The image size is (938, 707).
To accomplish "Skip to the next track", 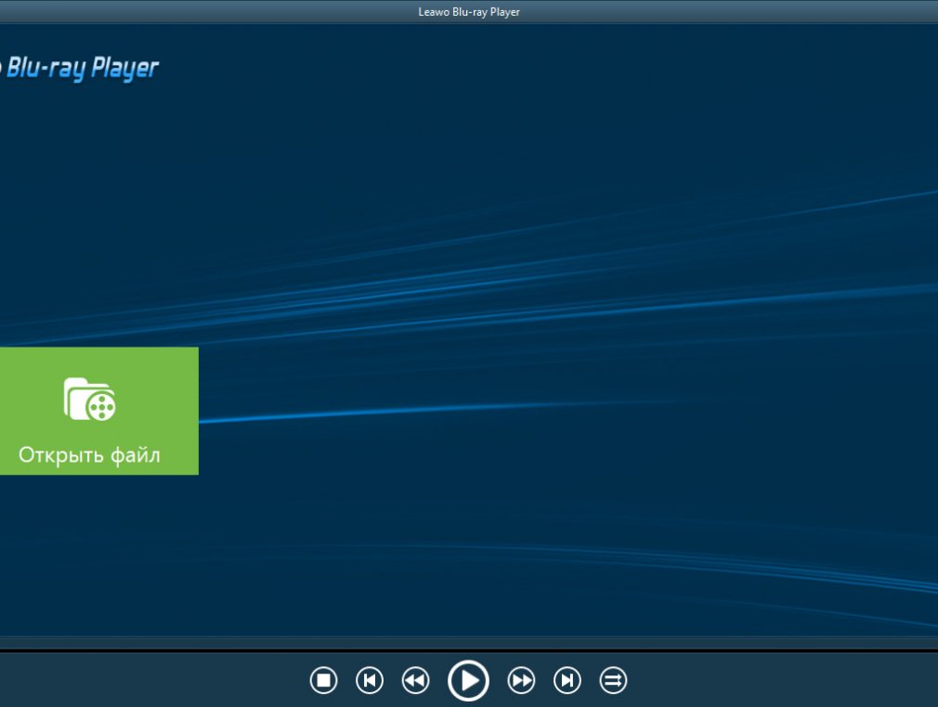I will (567, 680).
